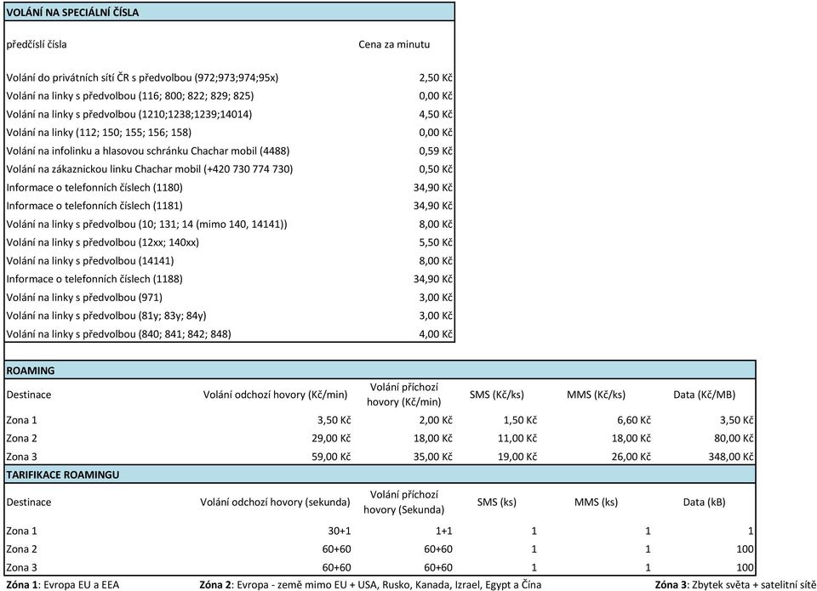817x591 pixels.
Task: Select row 'Volání na linky (112; 150; 155; 156; 158)'
Action: click(x=229, y=133)
